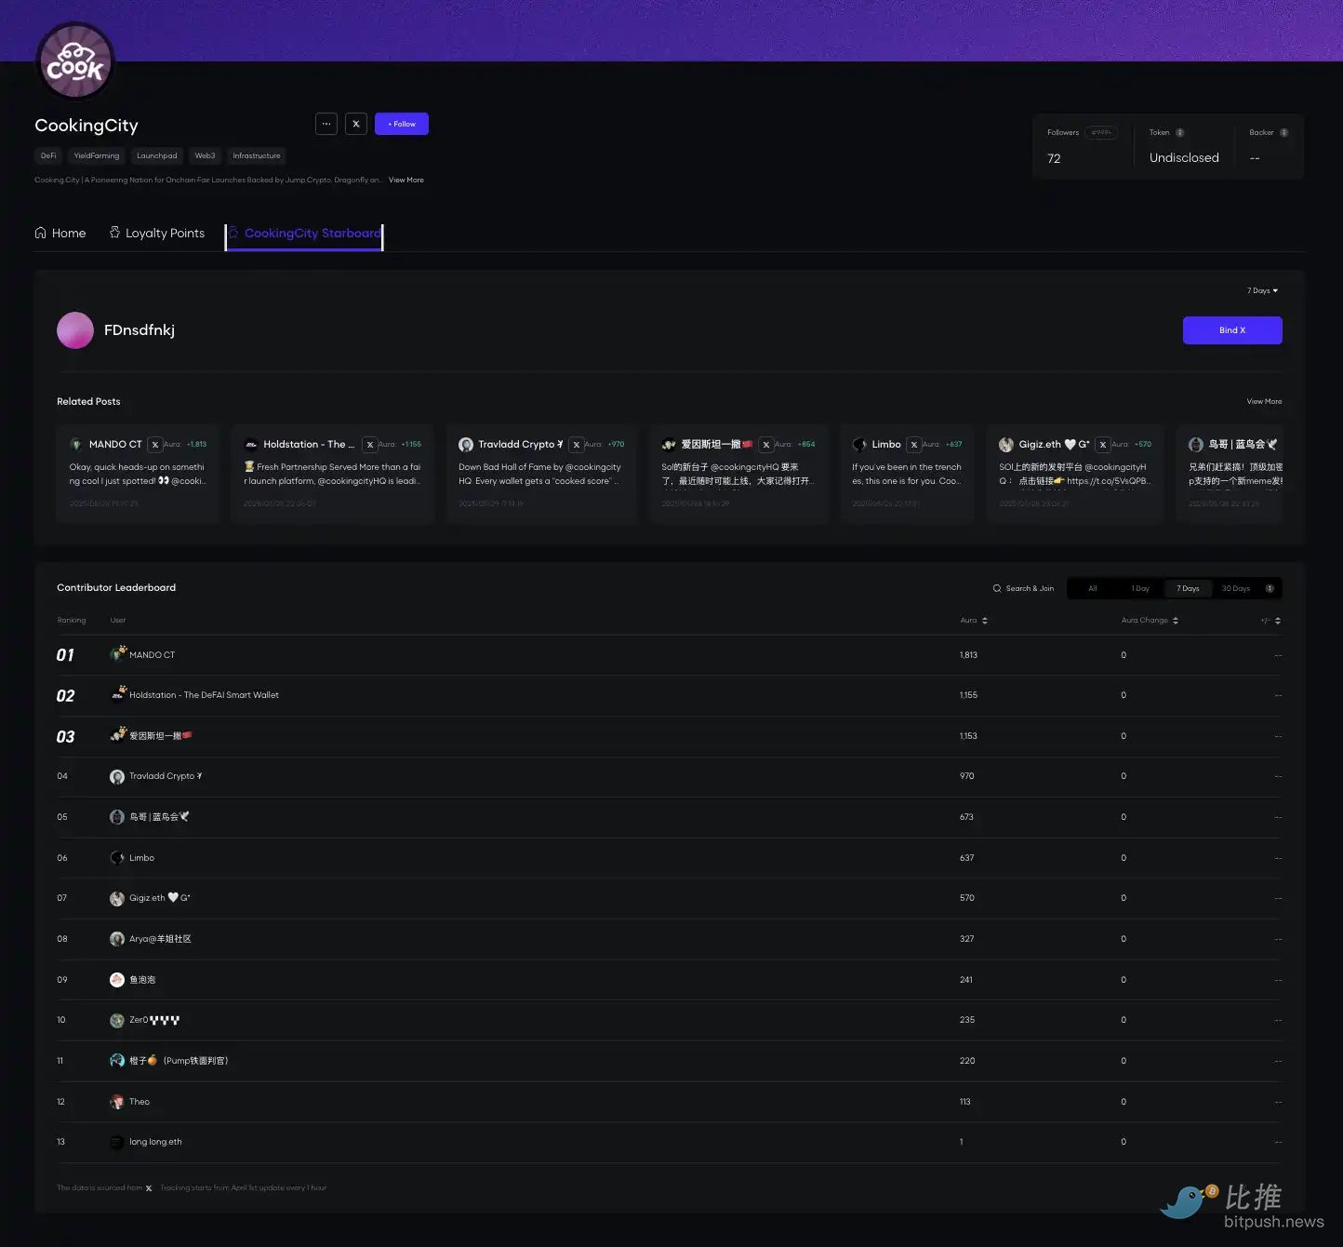Click 鸟哥 | 蓝鸟会 name in row 05

point(159,817)
